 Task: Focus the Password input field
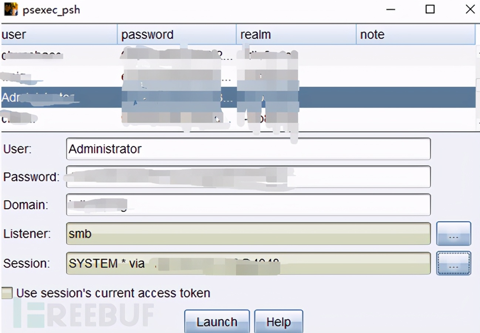[x=249, y=177]
